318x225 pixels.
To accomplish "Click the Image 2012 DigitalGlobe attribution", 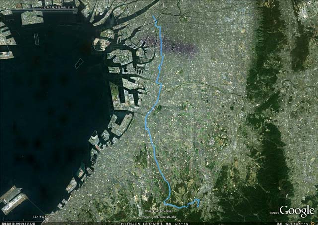I will tap(160, 217).
